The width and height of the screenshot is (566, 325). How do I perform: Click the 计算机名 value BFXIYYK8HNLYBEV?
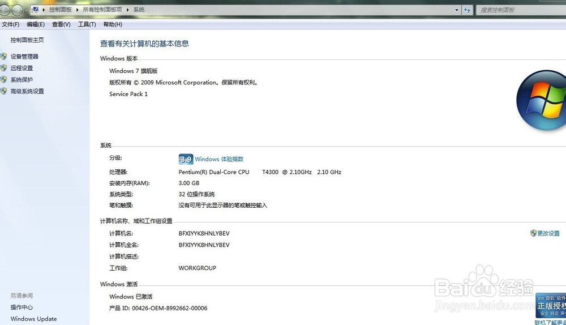(x=204, y=233)
